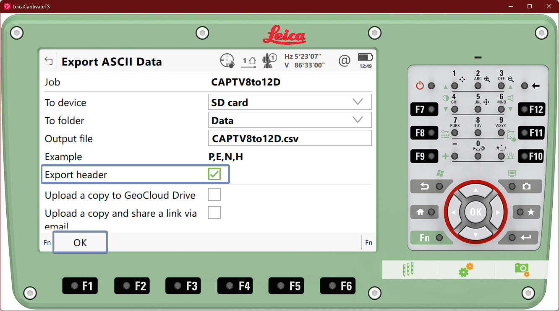Click the F7 function key
The width and height of the screenshot is (559, 311).
click(x=425, y=109)
